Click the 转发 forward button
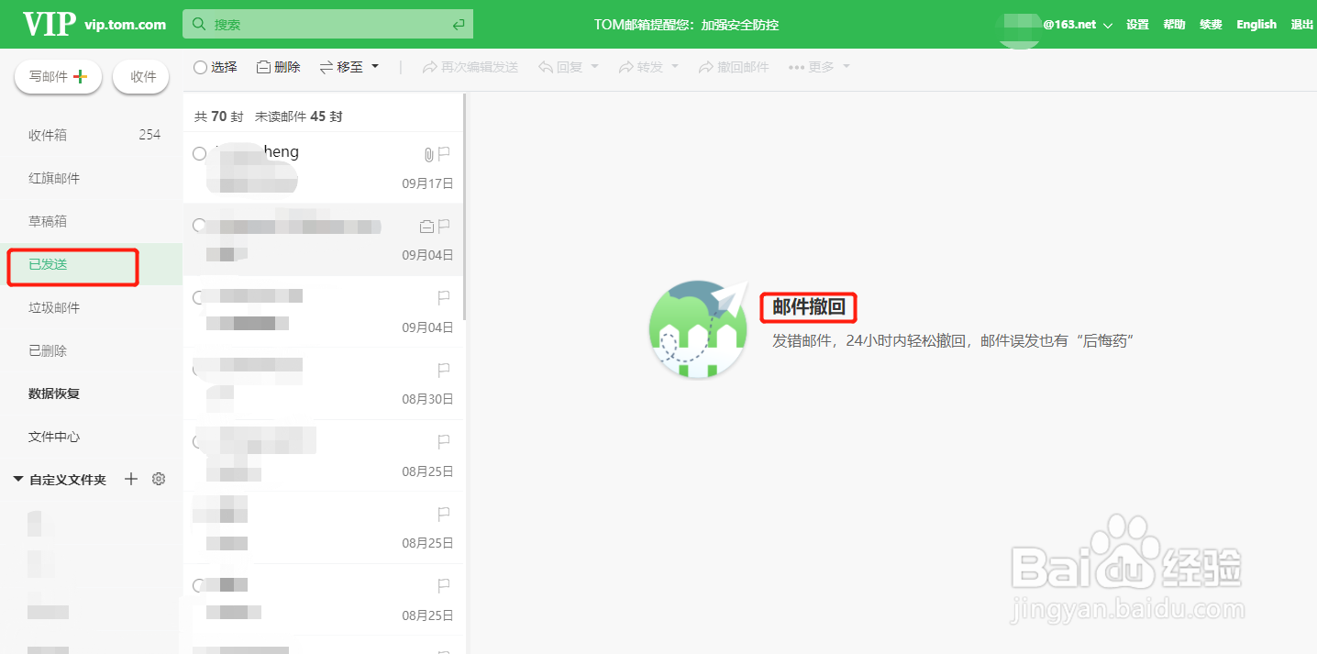 tap(641, 67)
